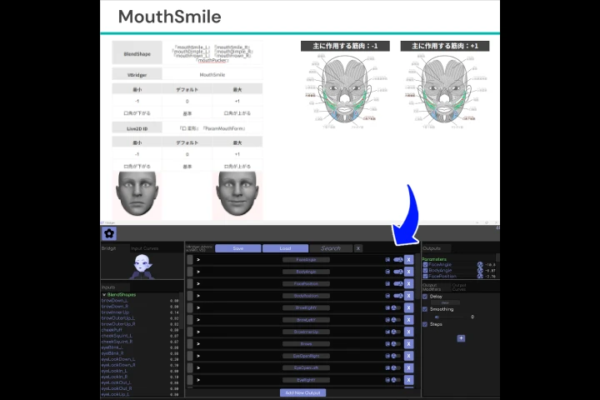Toggle the BodyPosition row switch
This screenshot has height=400, width=600.
[397, 296]
